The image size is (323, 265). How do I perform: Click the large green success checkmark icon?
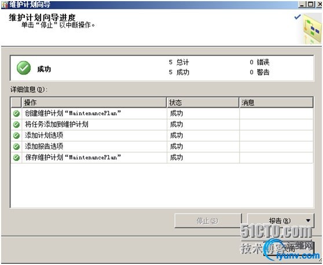tap(24, 68)
